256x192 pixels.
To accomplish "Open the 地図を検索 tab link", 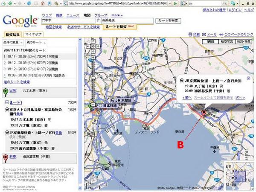I will (53, 27).
